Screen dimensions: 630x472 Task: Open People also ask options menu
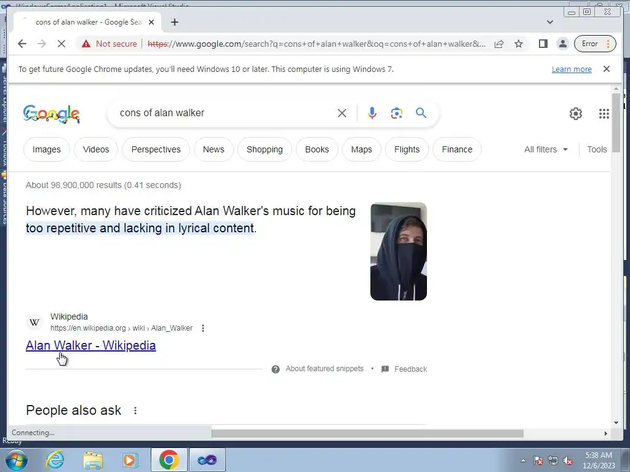point(135,411)
